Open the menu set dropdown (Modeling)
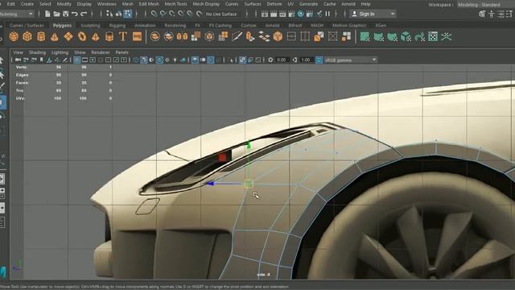This screenshot has height=290, width=515. pos(16,14)
